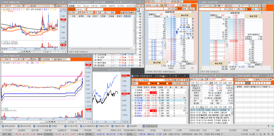
Task: Click the 일괄정정 button
Action: 124,13
